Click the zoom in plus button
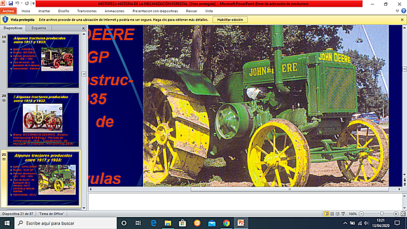The image size is (407, 229). click(x=396, y=214)
